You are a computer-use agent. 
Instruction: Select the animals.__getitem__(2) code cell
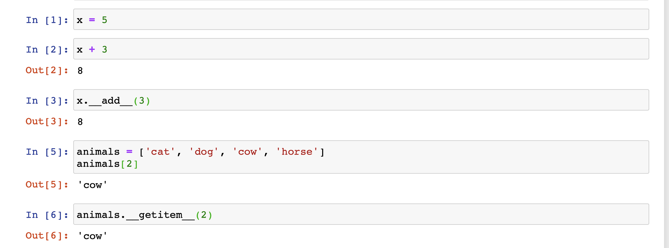[x=361, y=214]
